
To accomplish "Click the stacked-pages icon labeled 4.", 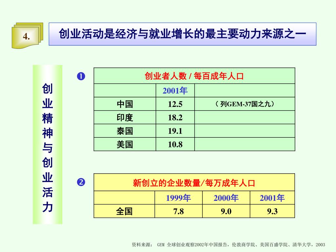I will tap(28, 35).
